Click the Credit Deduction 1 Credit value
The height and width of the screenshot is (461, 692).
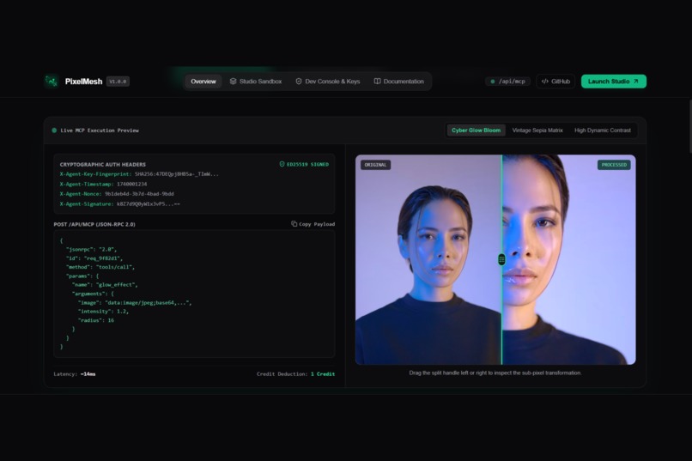tap(323, 374)
